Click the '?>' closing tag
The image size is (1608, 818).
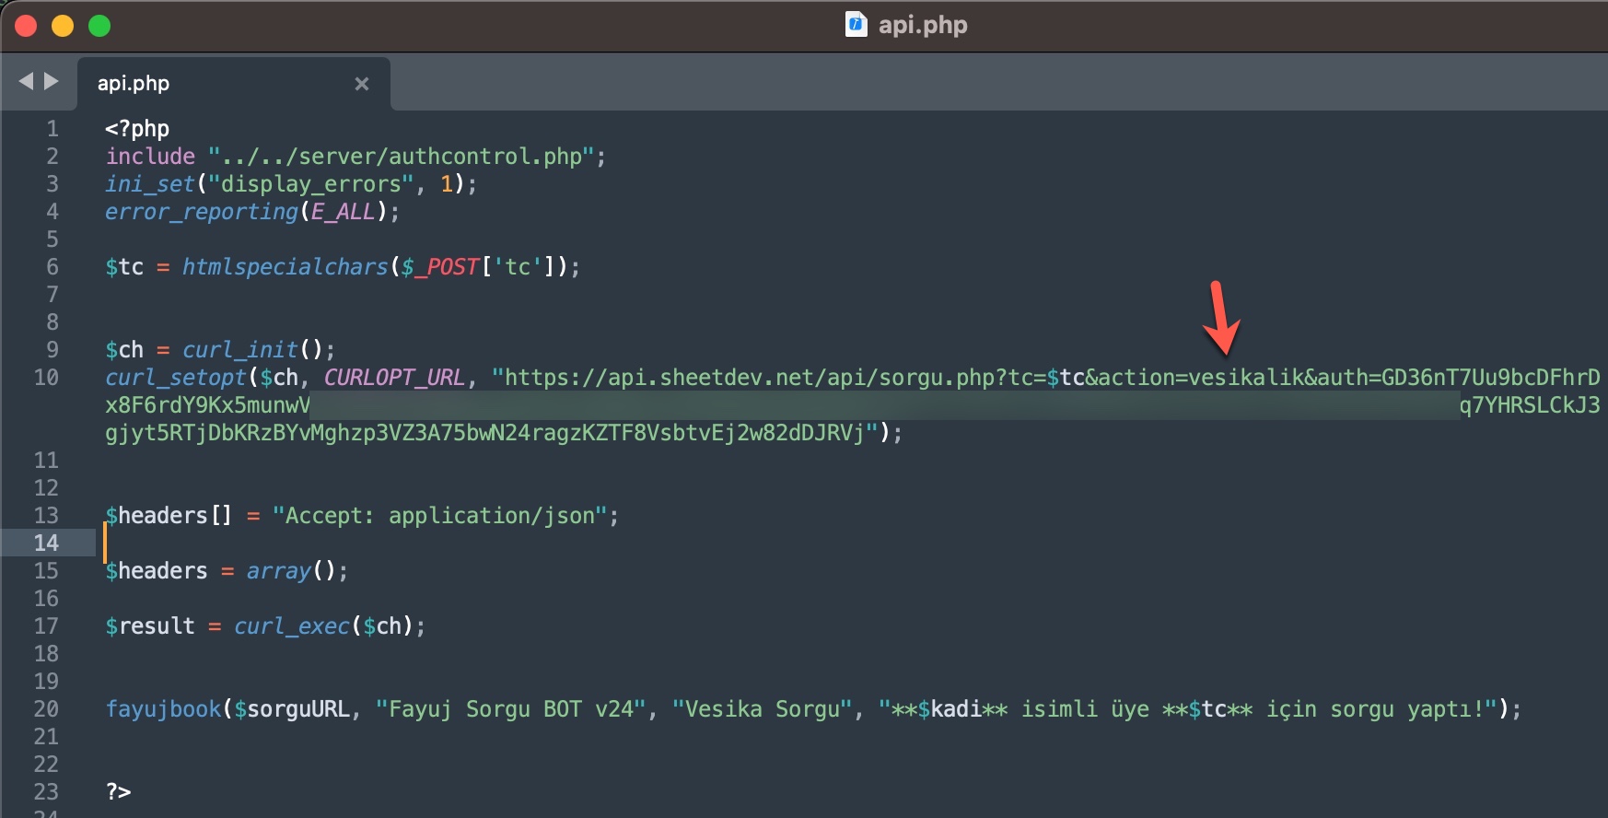118,792
